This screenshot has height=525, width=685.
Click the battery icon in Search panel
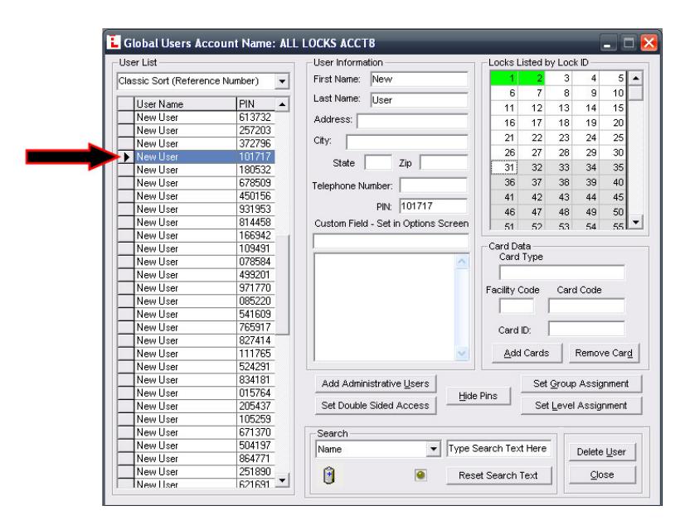(x=329, y=474)
